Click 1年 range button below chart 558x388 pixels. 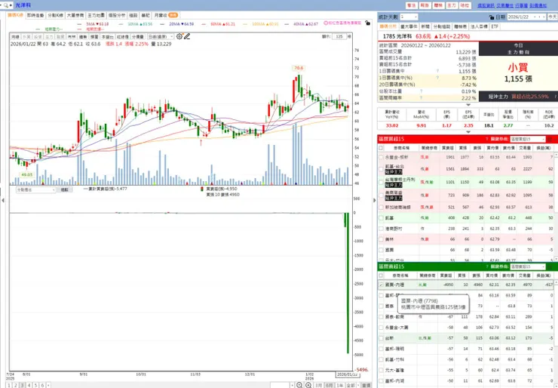click(x=340, y=386)
